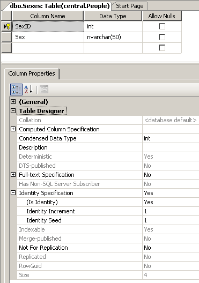Click the Alphabetical A-Z sort icon
The image size is (199, 283).
(x=28, y=90)
